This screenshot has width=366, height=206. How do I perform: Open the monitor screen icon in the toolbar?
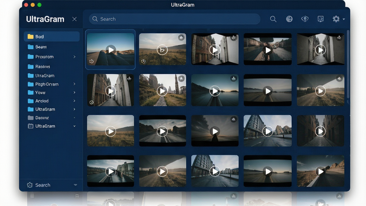coord(321,19)
